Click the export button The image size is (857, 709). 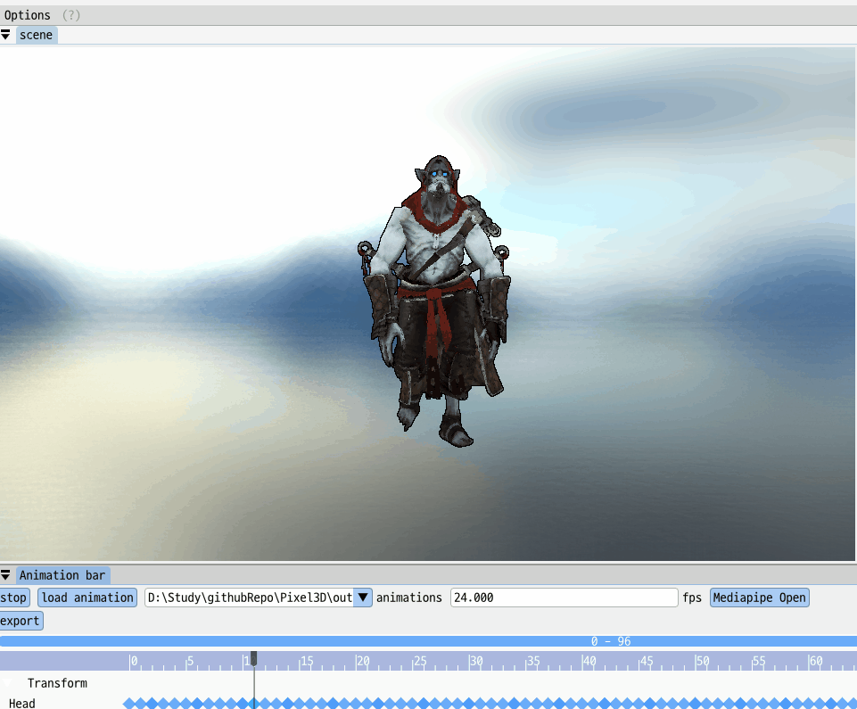[21, 621]
